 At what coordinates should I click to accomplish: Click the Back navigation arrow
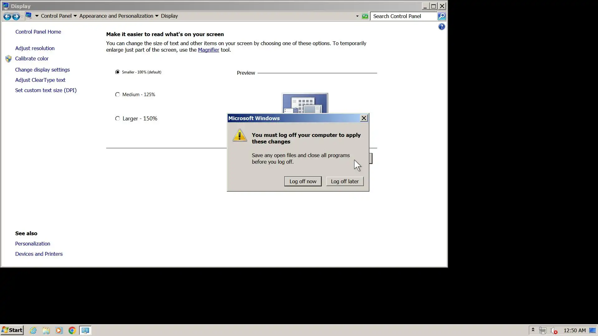click(7, 16)
